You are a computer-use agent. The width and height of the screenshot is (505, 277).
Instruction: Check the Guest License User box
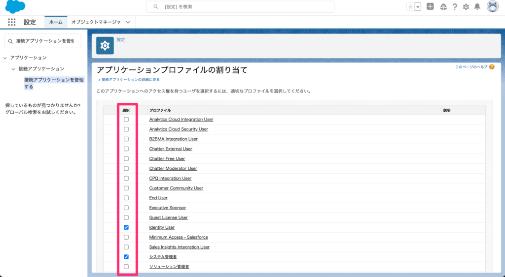pos(126,217)
